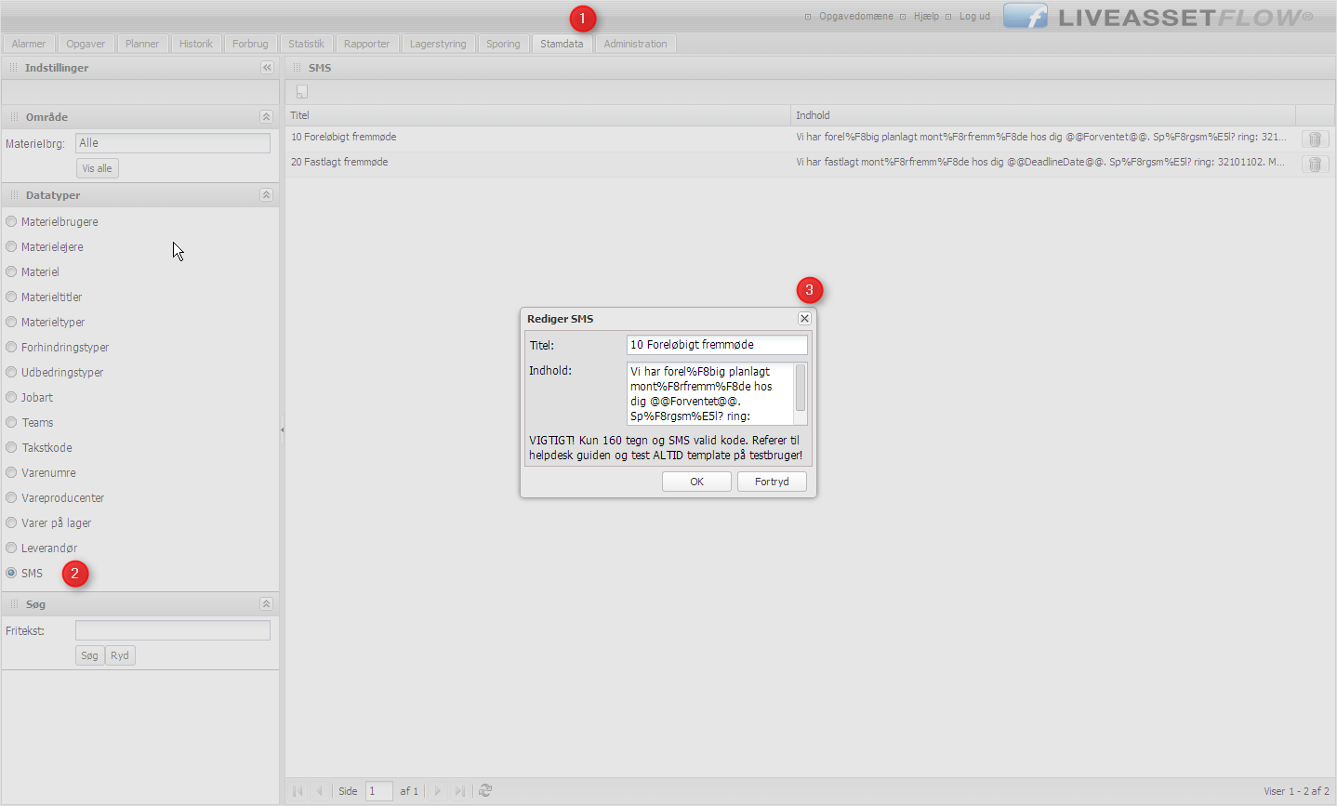Click trash icon for '20 Fastlagt fremmøde'
The width and height of the screenshot is (1337, 806).
[1315, 165]
